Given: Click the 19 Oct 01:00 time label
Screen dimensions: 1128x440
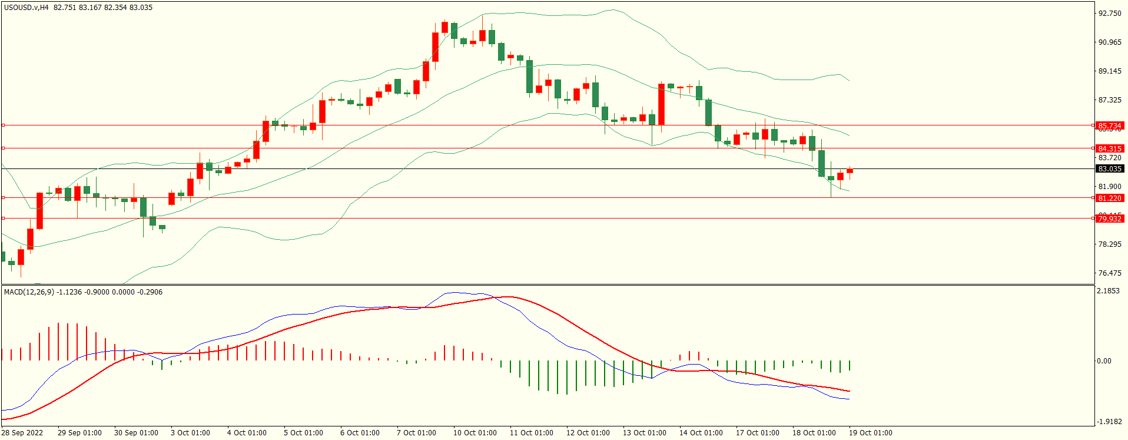Looking at the screenshot, I should [870, 433].
